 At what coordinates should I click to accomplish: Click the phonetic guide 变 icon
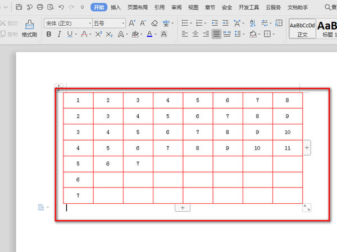click(166, 23)
